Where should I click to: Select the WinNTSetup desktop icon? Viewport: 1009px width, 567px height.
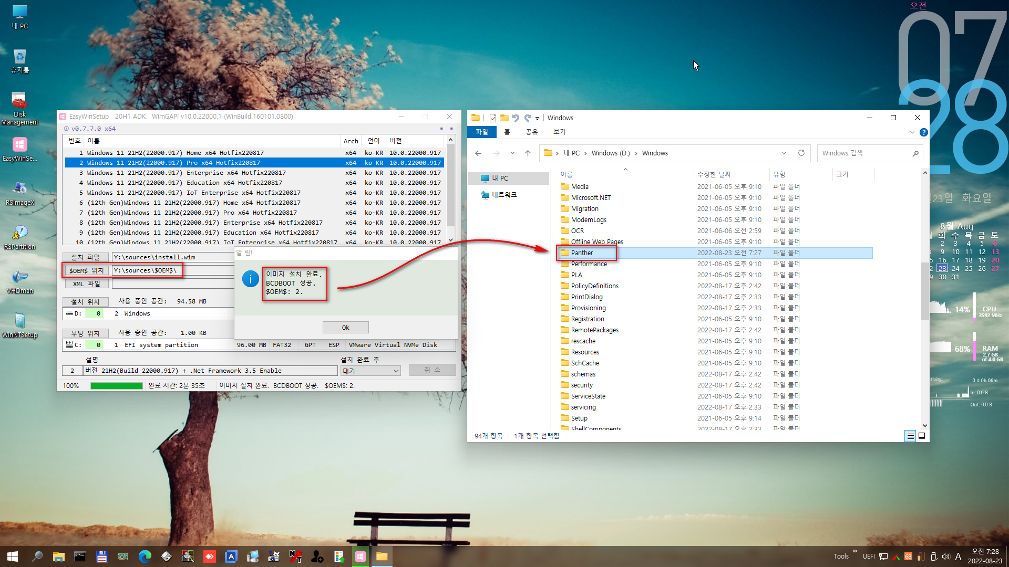[x=20, y=325]
